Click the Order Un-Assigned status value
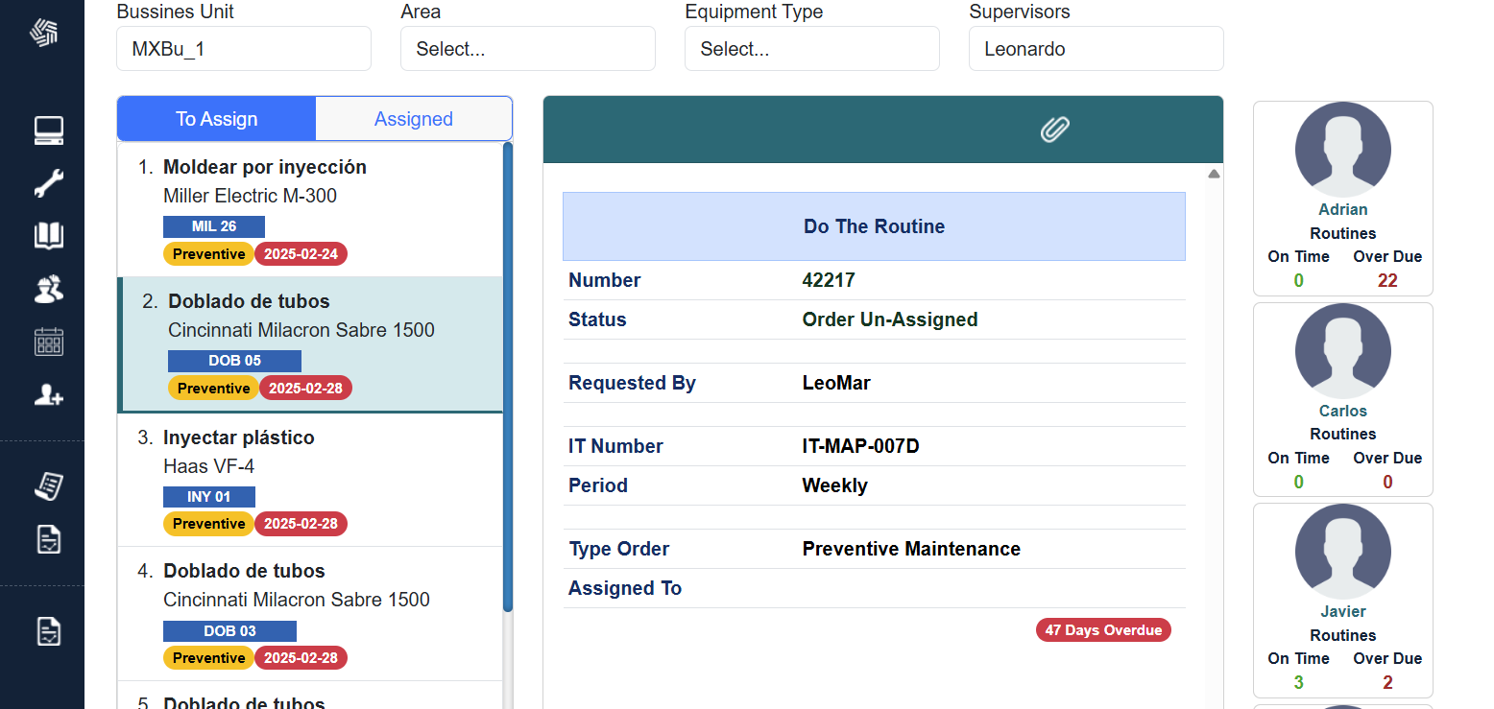The height and width of the screenshot is (709, 1494). click(x=890, y=319)
